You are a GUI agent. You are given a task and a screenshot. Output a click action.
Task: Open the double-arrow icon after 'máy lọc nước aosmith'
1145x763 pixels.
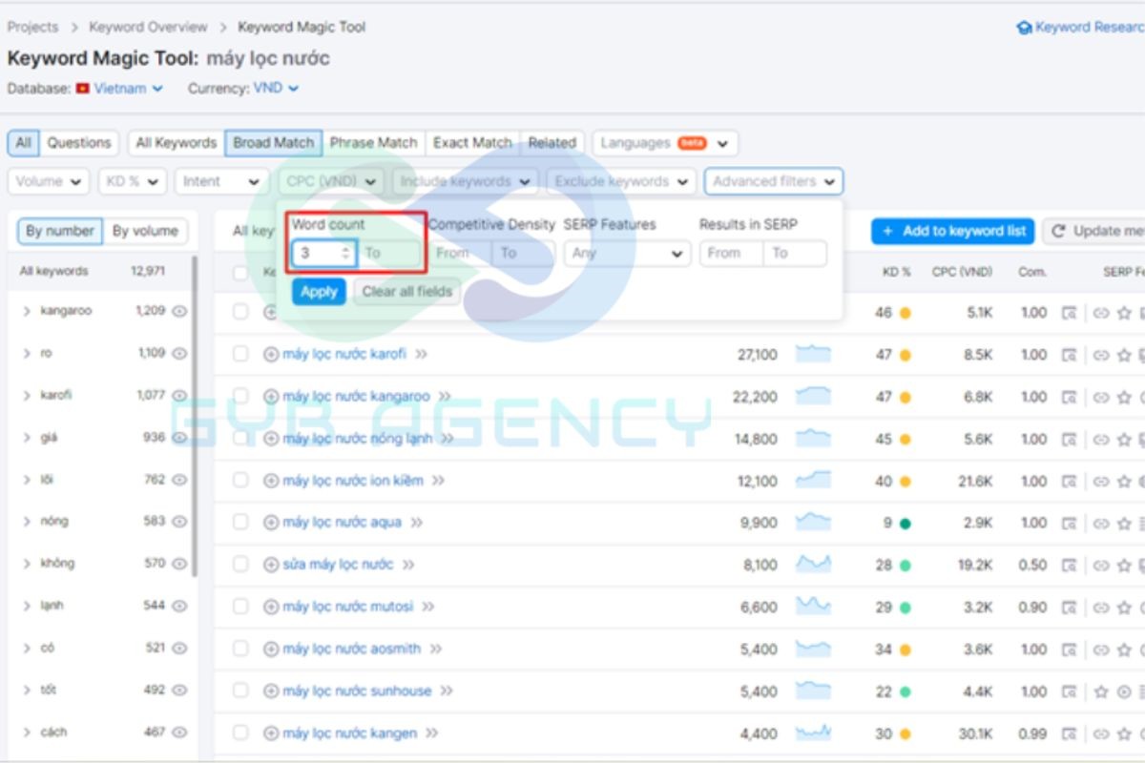[435, 649]
